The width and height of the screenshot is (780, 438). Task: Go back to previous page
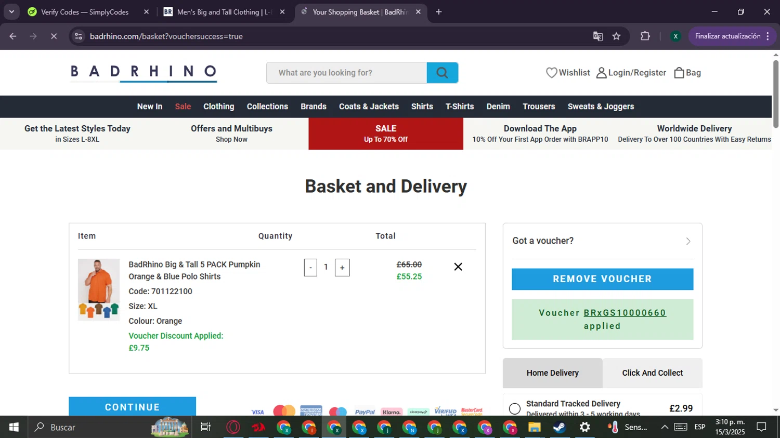click(x=13, y=36)
